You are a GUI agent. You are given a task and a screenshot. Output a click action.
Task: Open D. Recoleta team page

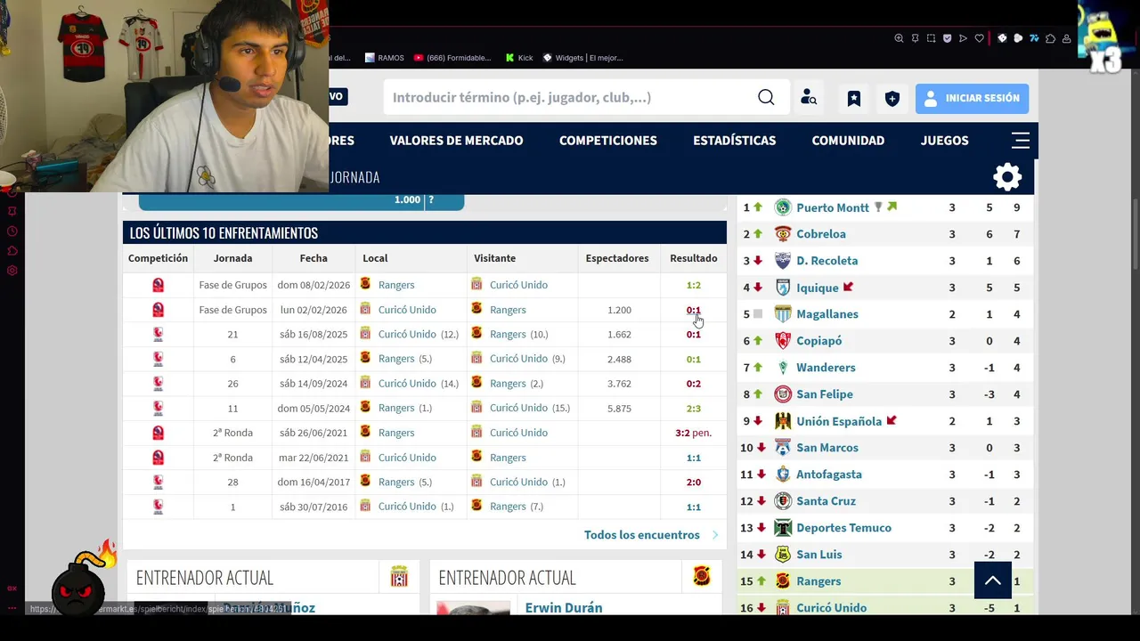[827, 261]
